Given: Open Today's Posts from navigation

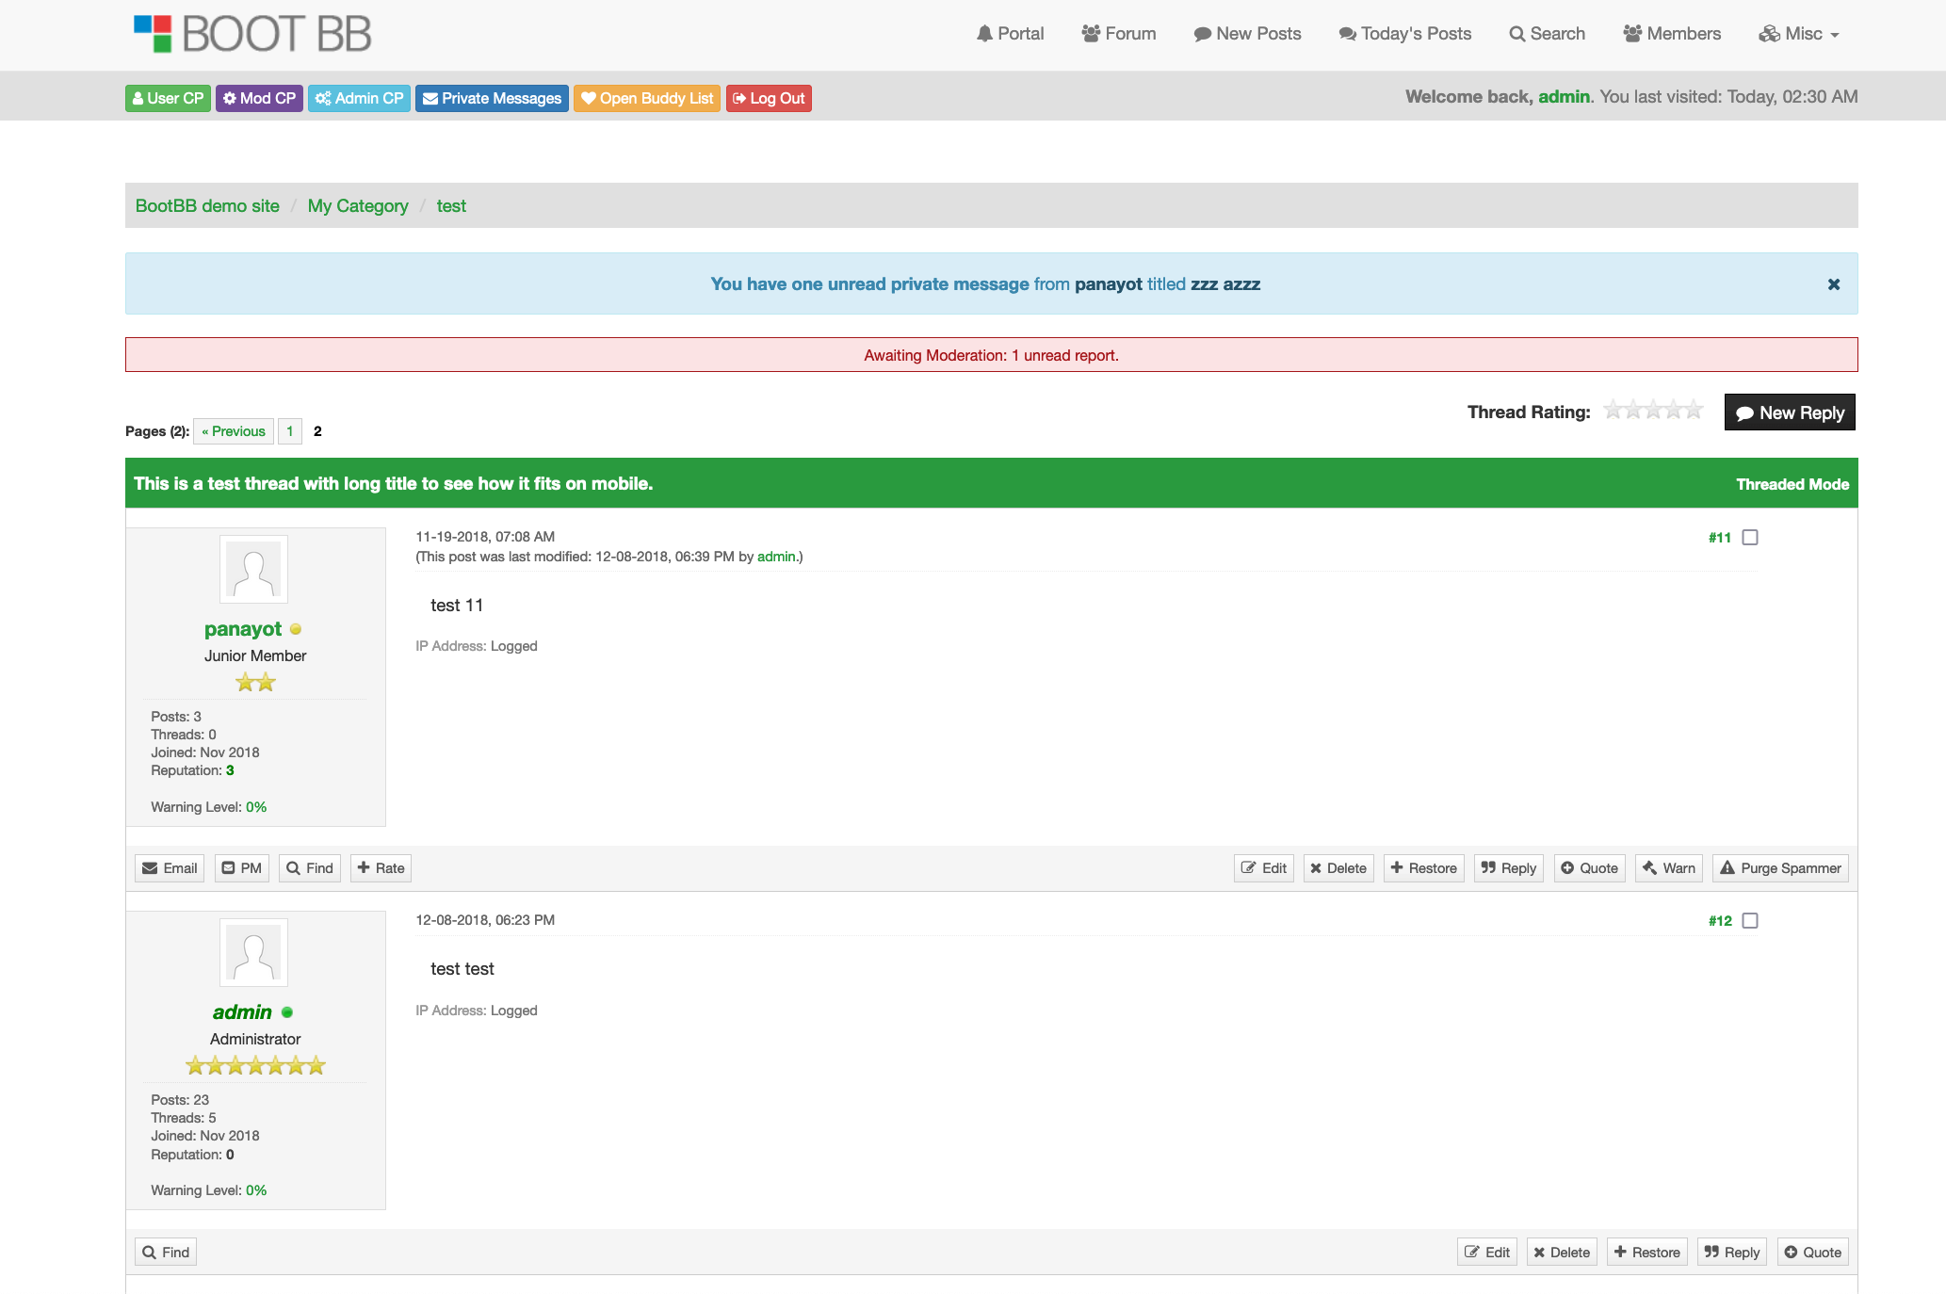Looking at the screenshot, I should coord(1405,34).
